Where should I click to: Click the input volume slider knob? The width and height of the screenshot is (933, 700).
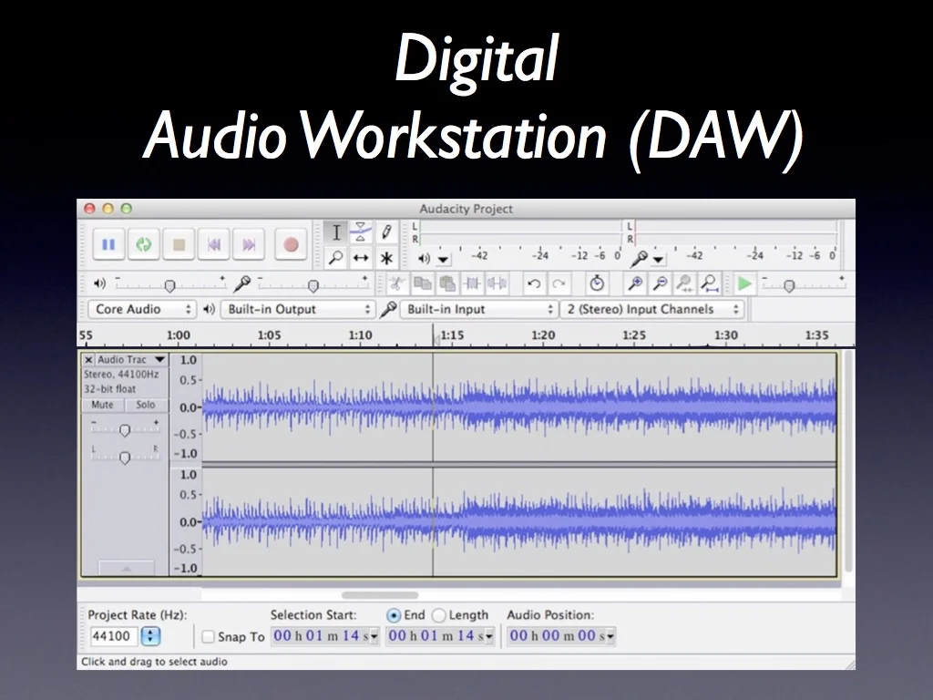point(313,286)
